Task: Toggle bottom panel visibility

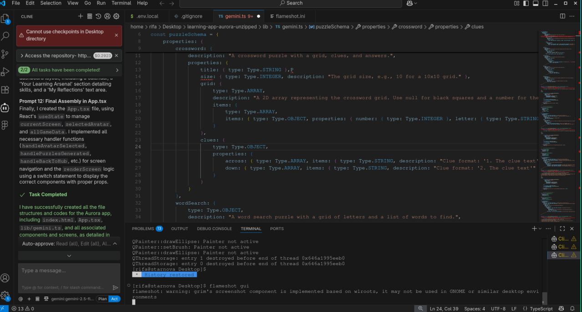Action: coord(536,3)
